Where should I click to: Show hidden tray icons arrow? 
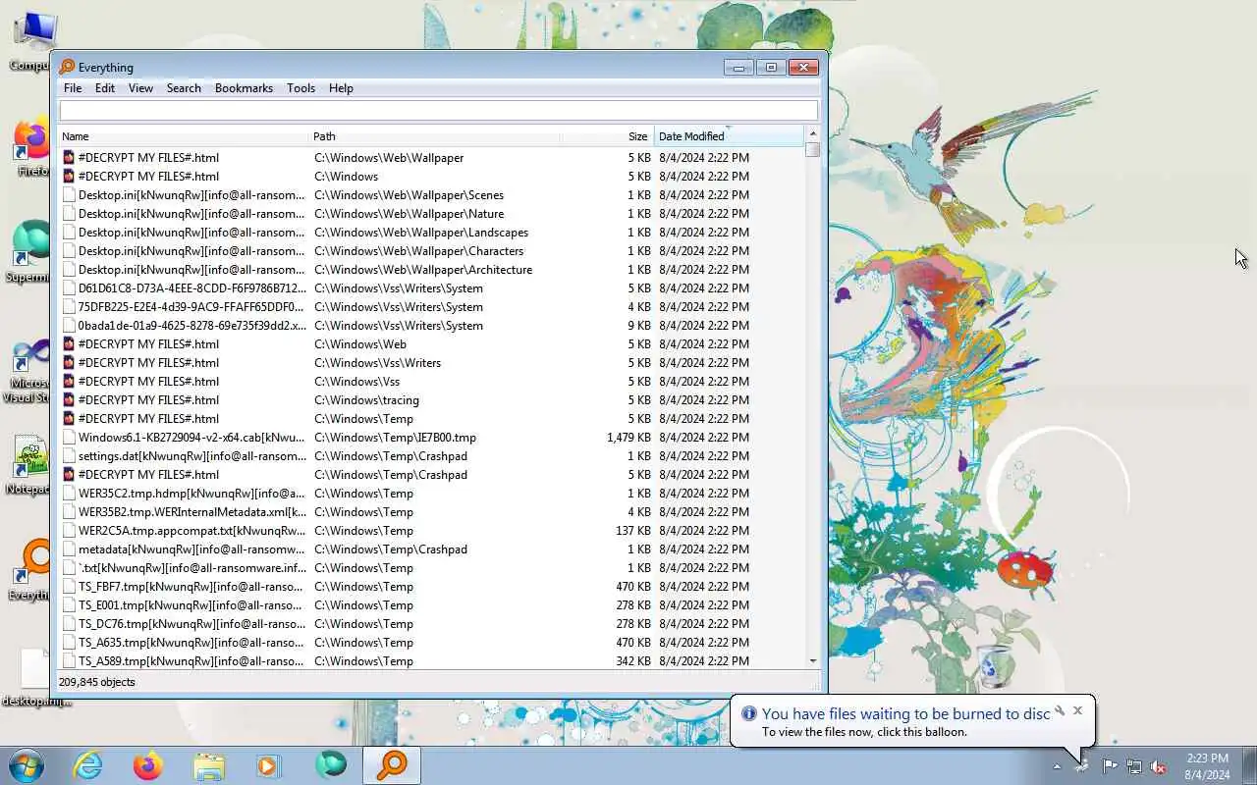point(1057,766)
